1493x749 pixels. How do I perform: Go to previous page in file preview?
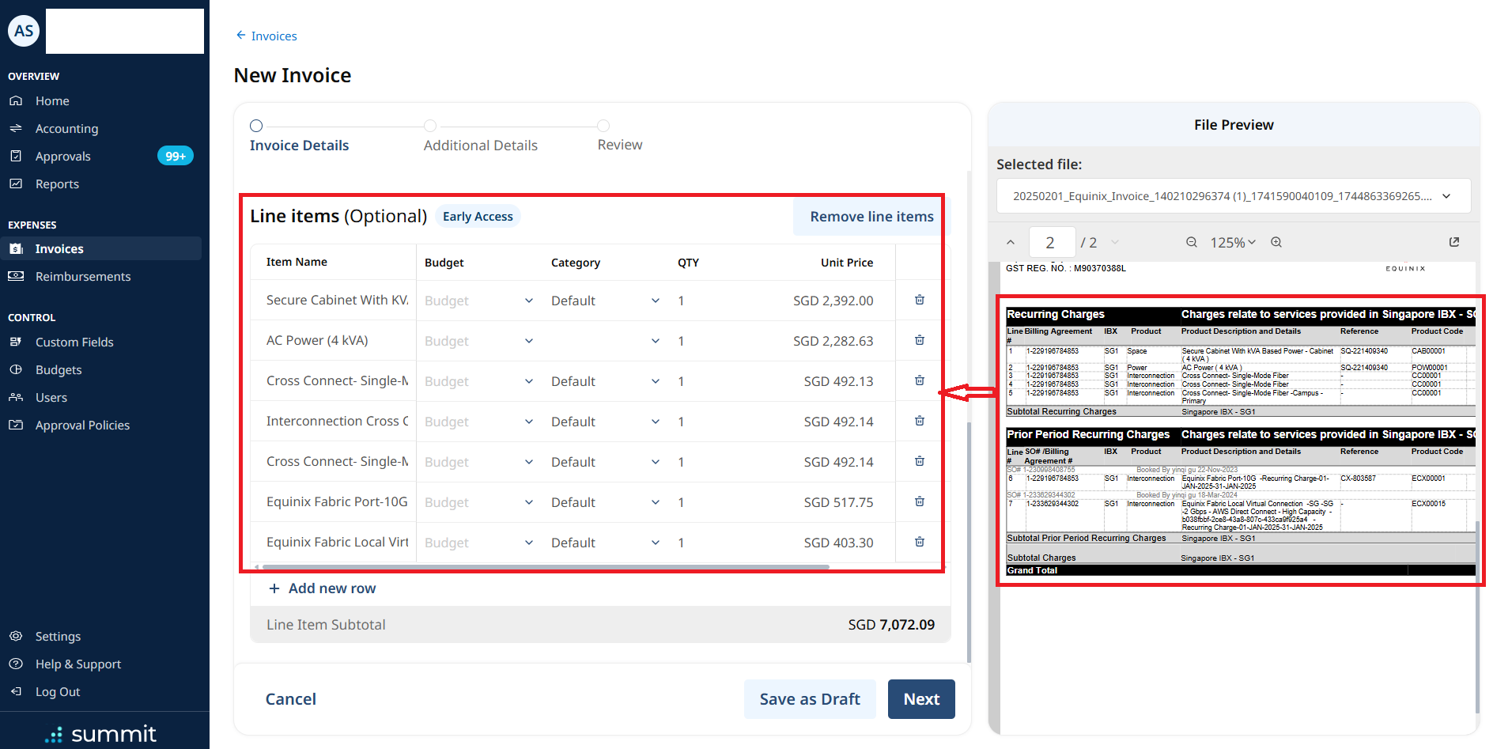[1011, 242]
